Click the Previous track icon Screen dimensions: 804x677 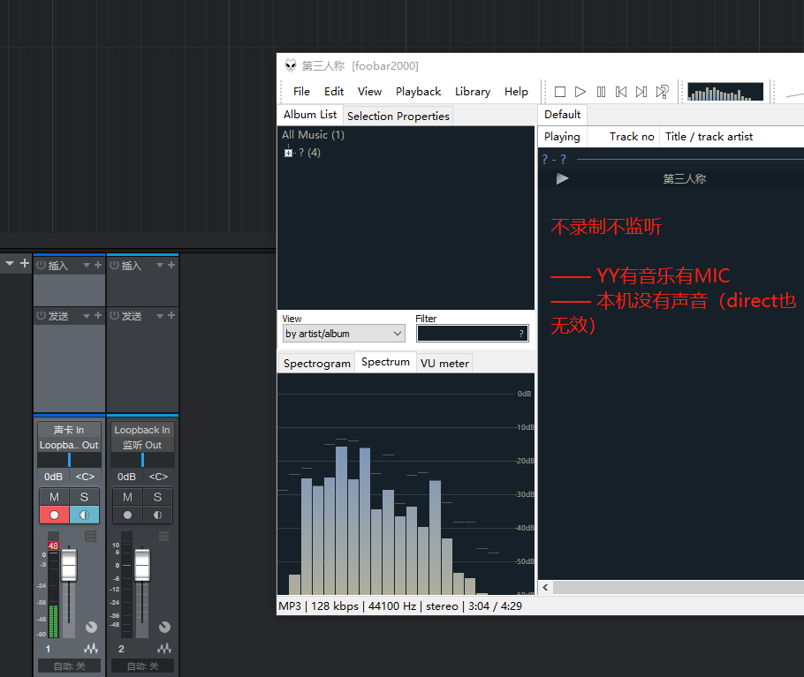click(621, 91)
